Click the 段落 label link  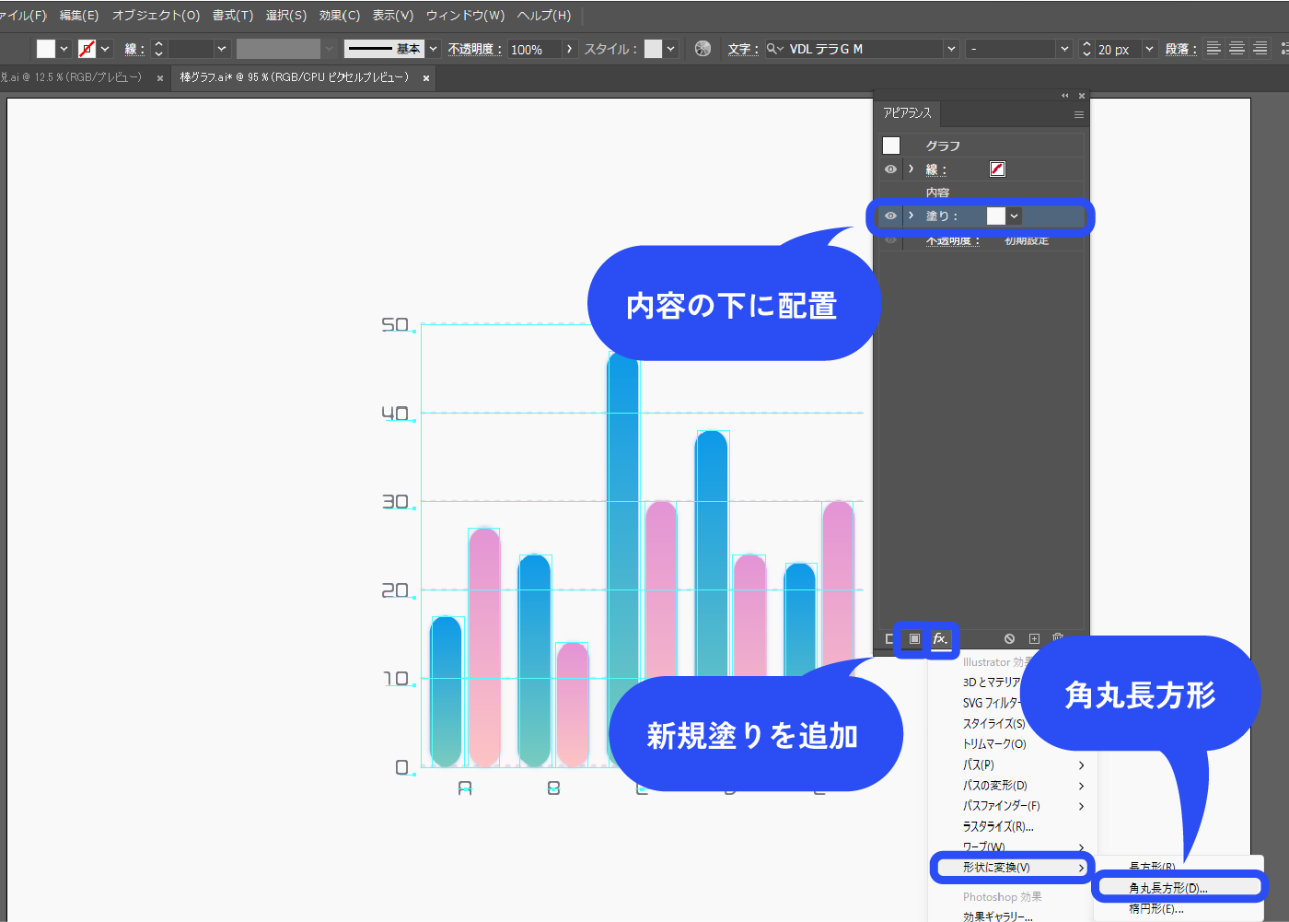point(1179,49)
